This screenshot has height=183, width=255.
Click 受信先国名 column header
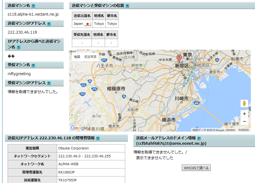82,35
